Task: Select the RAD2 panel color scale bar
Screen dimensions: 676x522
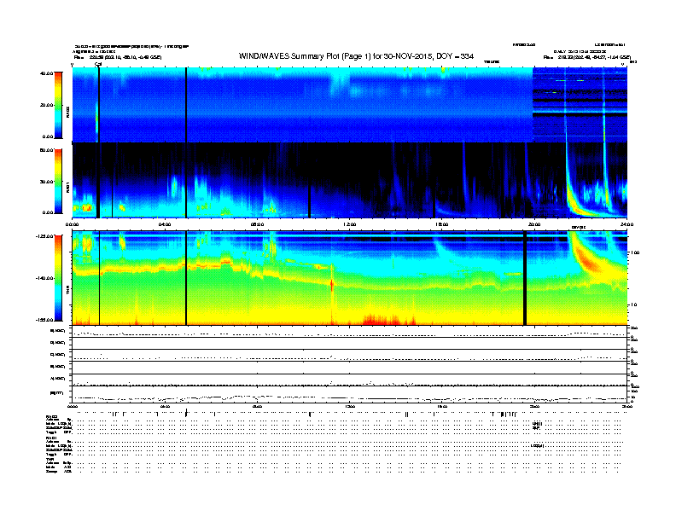Action: coord(58,105)
